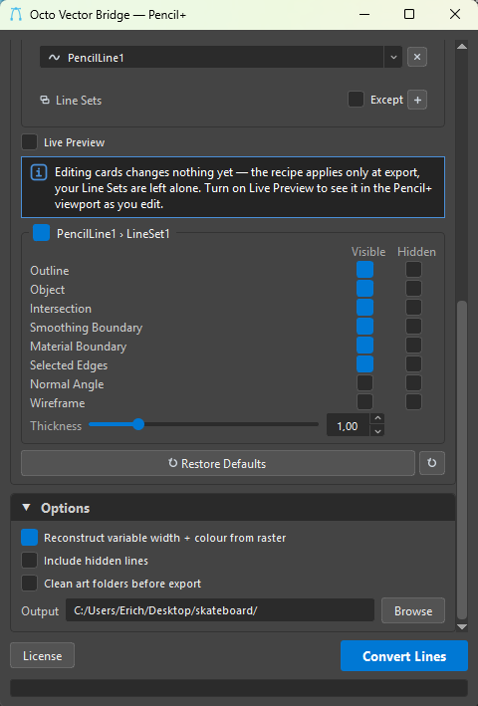Decrease Thickness with the down stepper
The image size is (478, 706).
tap(378, 431)
